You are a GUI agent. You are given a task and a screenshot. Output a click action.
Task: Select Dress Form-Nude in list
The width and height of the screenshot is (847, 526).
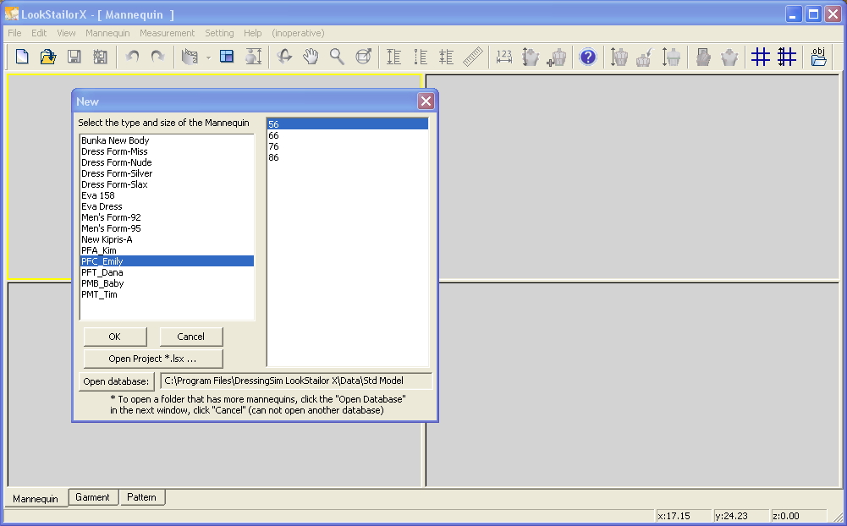click(167, 162)
